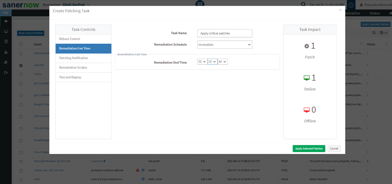
Task: Open the app launcher grid icon
Action: tap(200, 3)
